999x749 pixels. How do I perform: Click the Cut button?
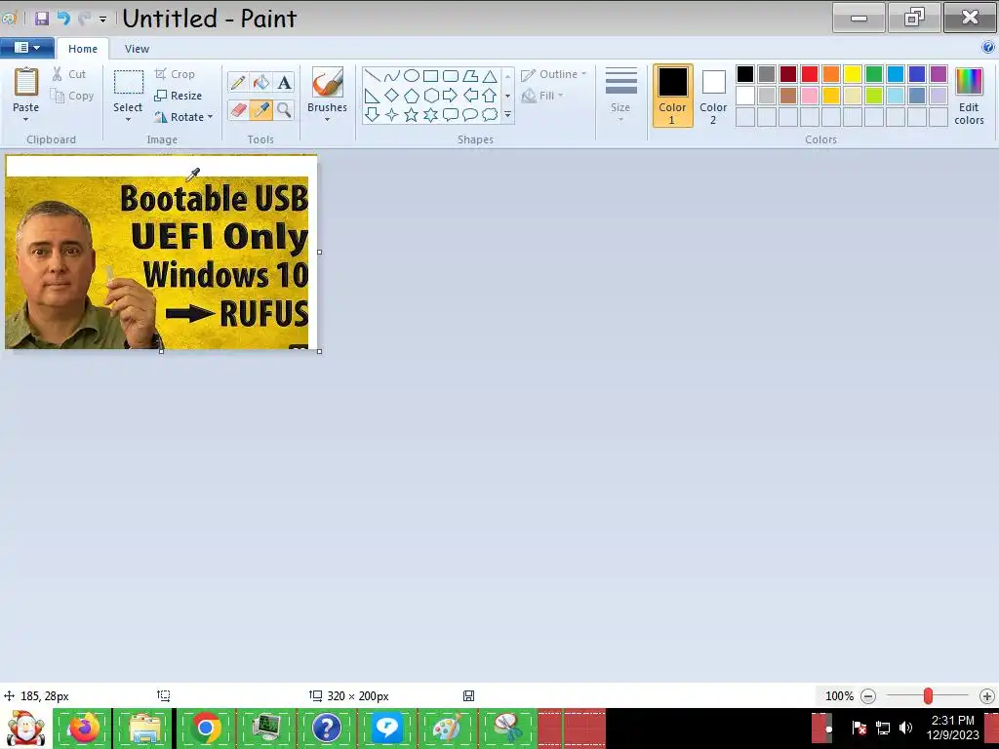[x=69, y=74]
